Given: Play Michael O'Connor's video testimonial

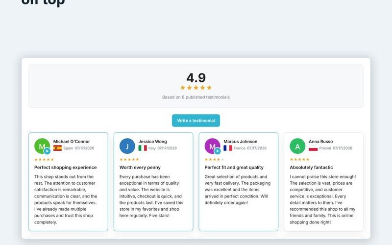Looking at the screenshot, I should click(47, 151).
